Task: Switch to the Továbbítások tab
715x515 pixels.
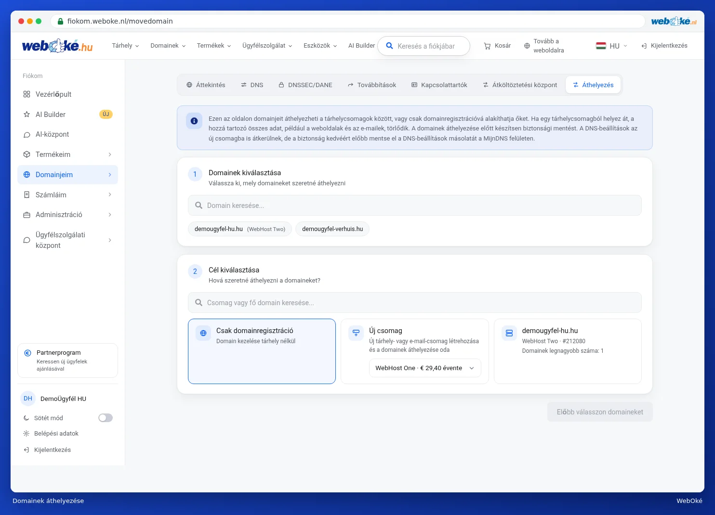Action: 372,85
